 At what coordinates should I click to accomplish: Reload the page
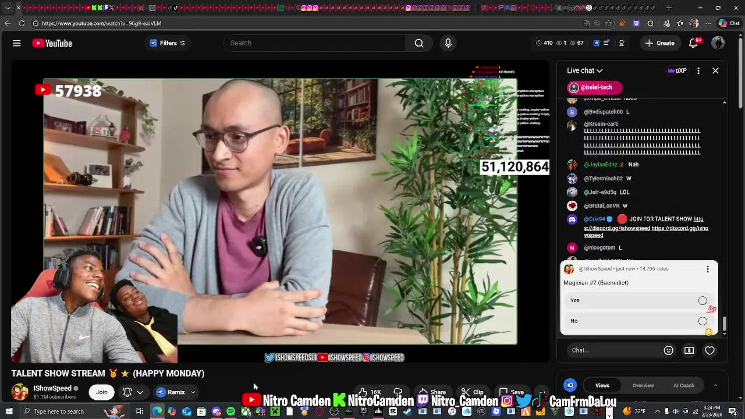(22, 23)
